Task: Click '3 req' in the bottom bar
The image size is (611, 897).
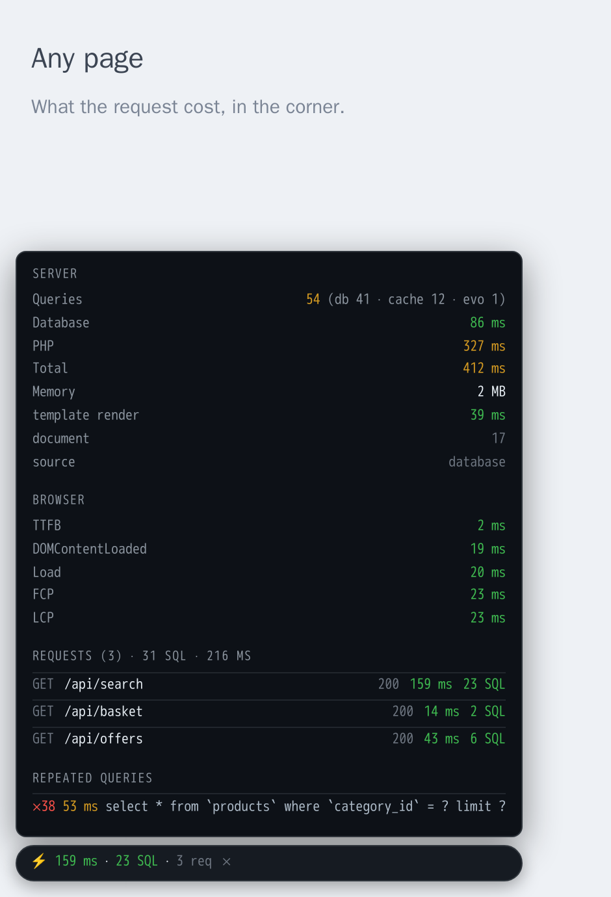Action: pos(194,861)
